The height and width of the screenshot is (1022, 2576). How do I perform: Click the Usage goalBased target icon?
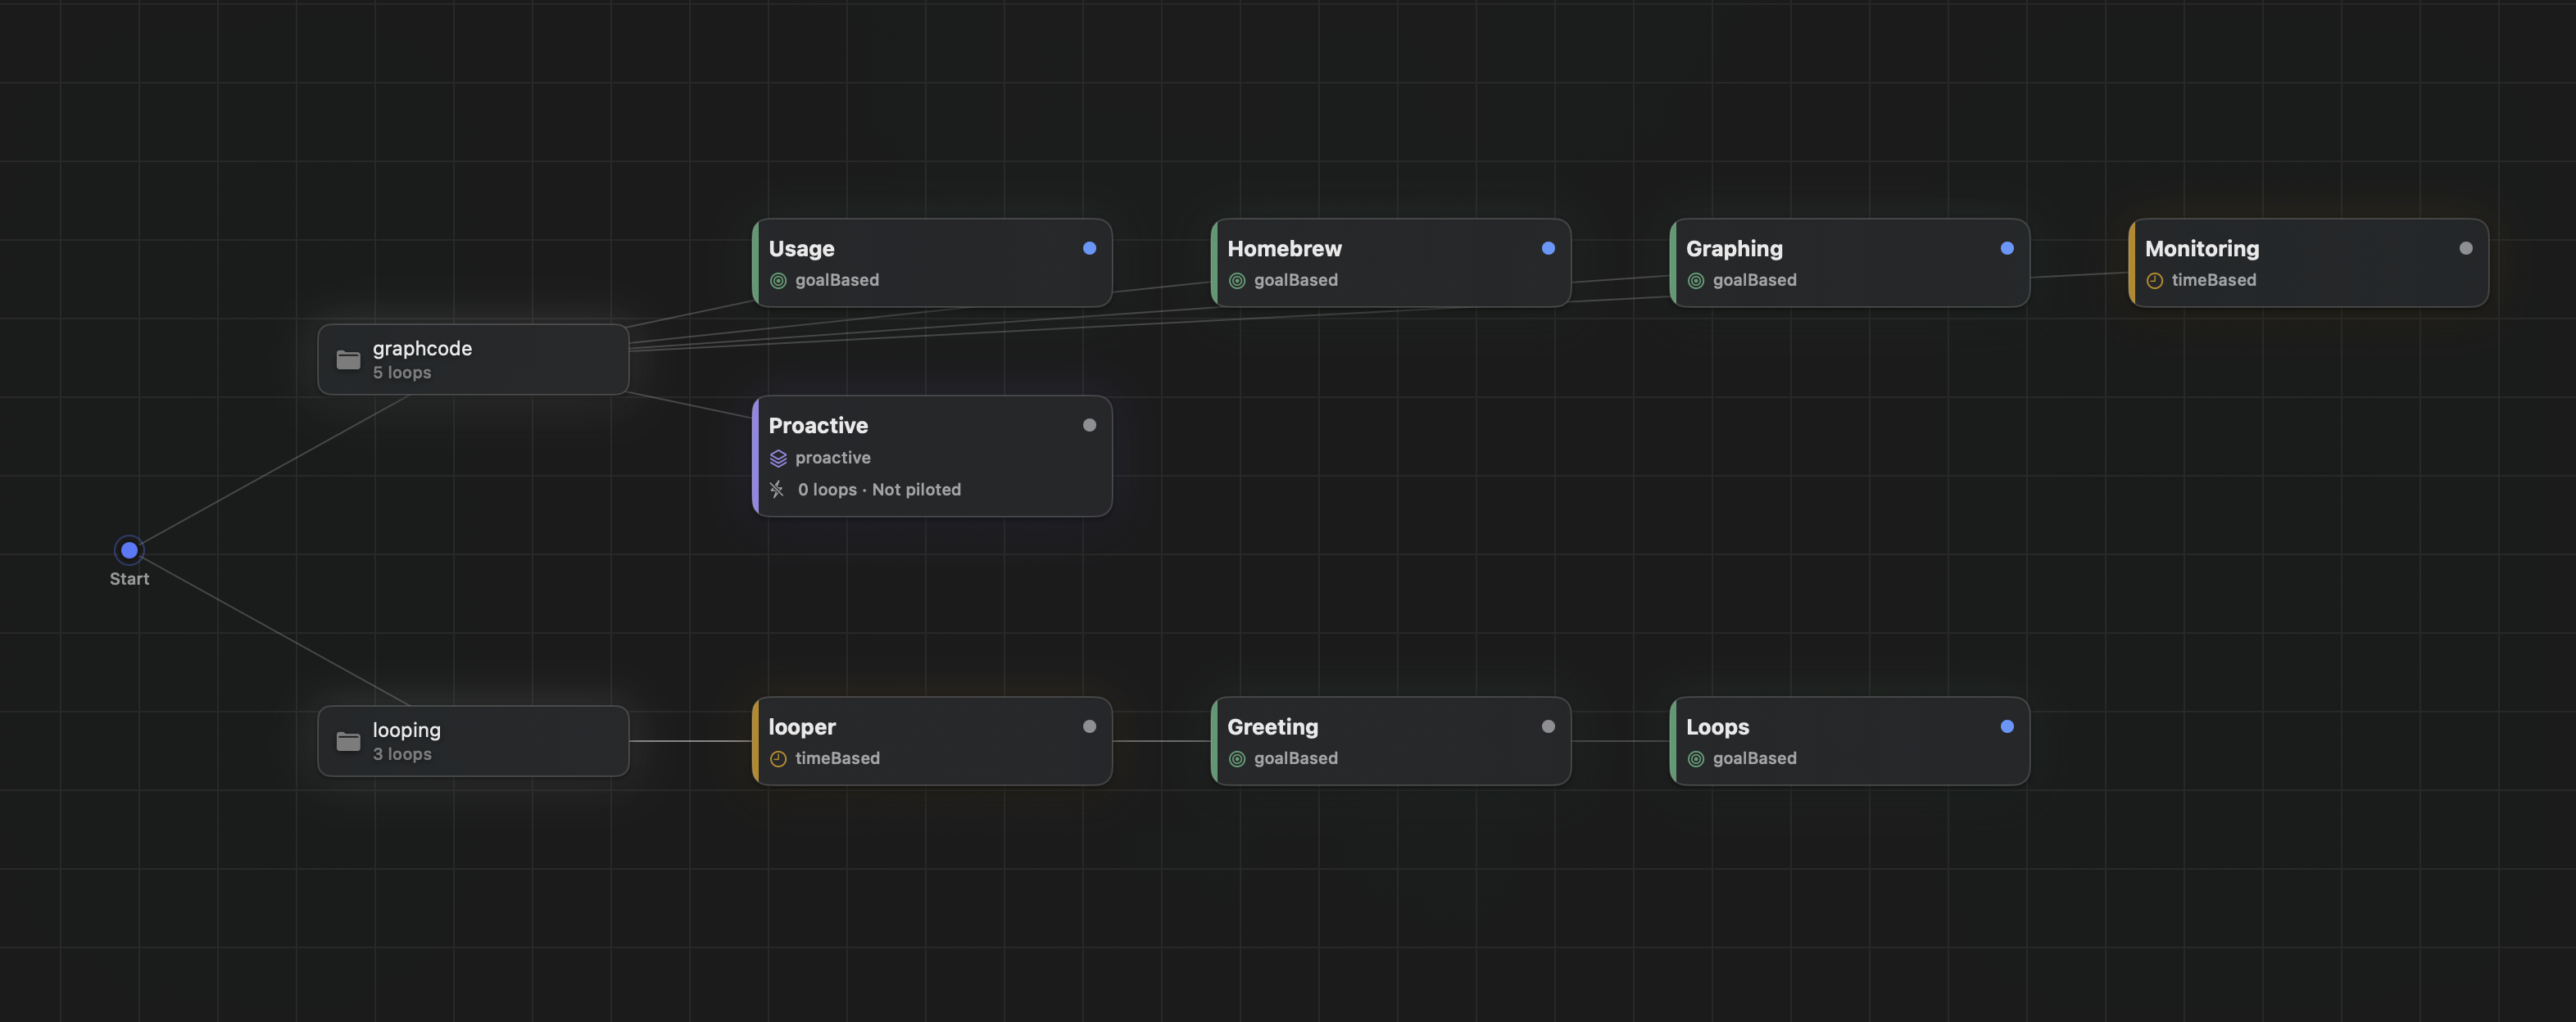778,281
